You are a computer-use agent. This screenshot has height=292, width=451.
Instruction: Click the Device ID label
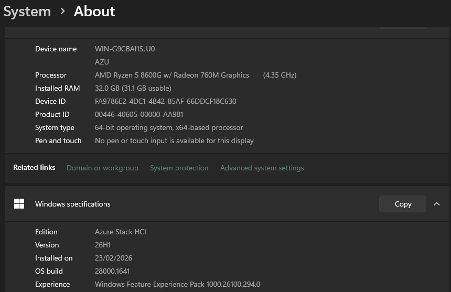click(x=50, y=101)
